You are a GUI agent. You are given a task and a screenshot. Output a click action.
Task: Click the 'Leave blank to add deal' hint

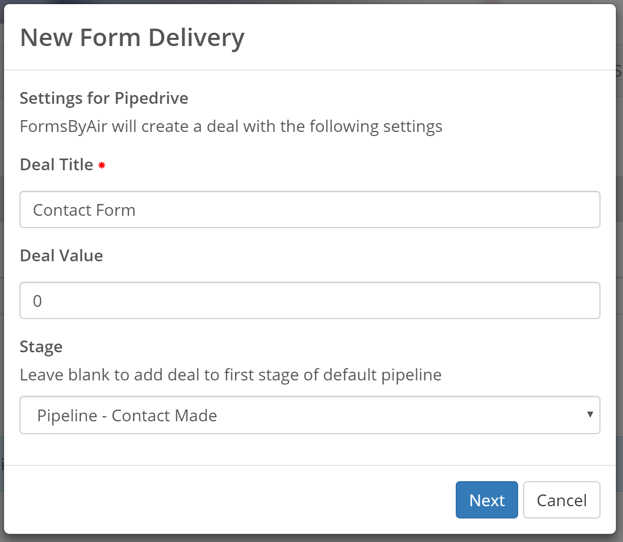tap(230, 375)
